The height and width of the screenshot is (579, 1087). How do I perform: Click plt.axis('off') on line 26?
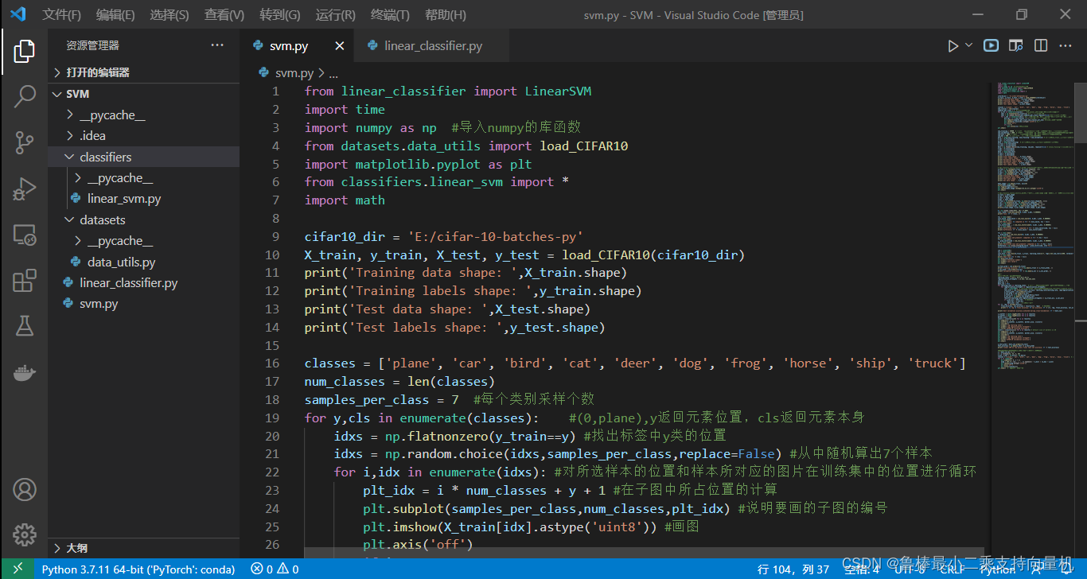(418, 545)
